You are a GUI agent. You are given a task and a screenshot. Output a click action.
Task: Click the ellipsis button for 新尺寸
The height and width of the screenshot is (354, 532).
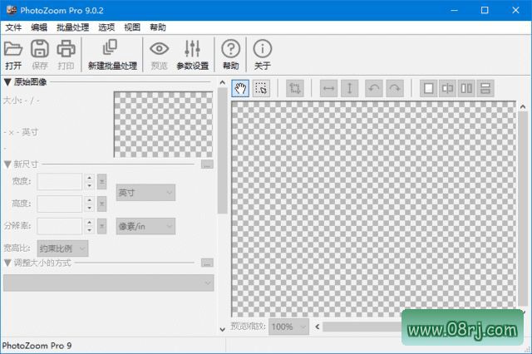click(x=207, y=165)
